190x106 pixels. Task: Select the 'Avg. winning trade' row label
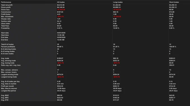8,61
